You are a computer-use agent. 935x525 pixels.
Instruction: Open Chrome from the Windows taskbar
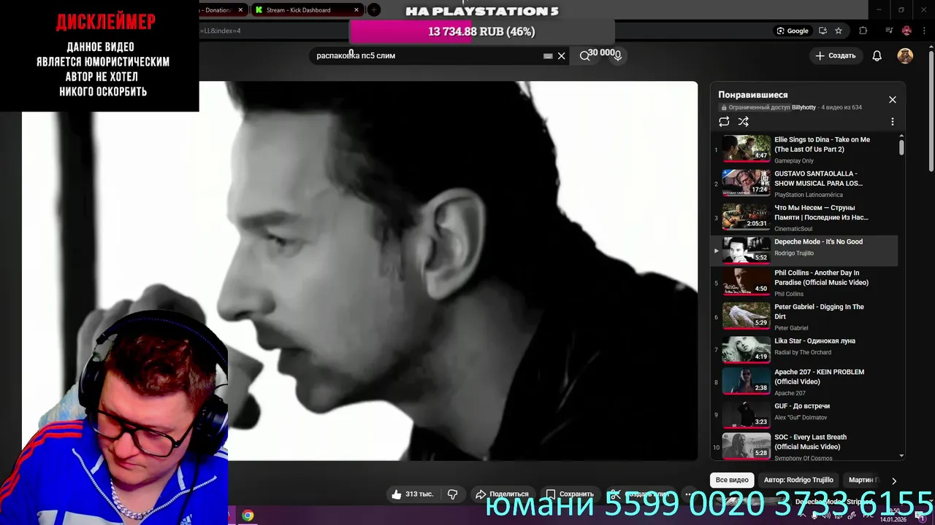tap(248, 516)
